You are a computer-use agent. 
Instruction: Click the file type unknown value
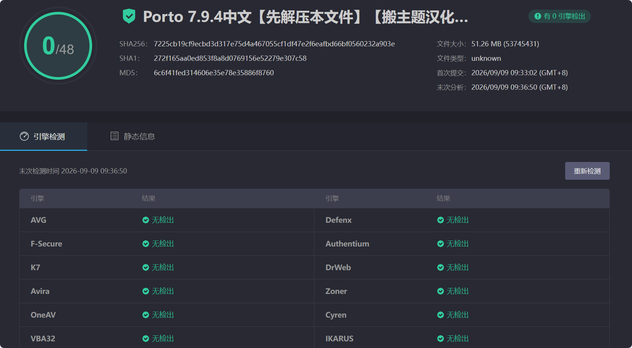point(486,58)
